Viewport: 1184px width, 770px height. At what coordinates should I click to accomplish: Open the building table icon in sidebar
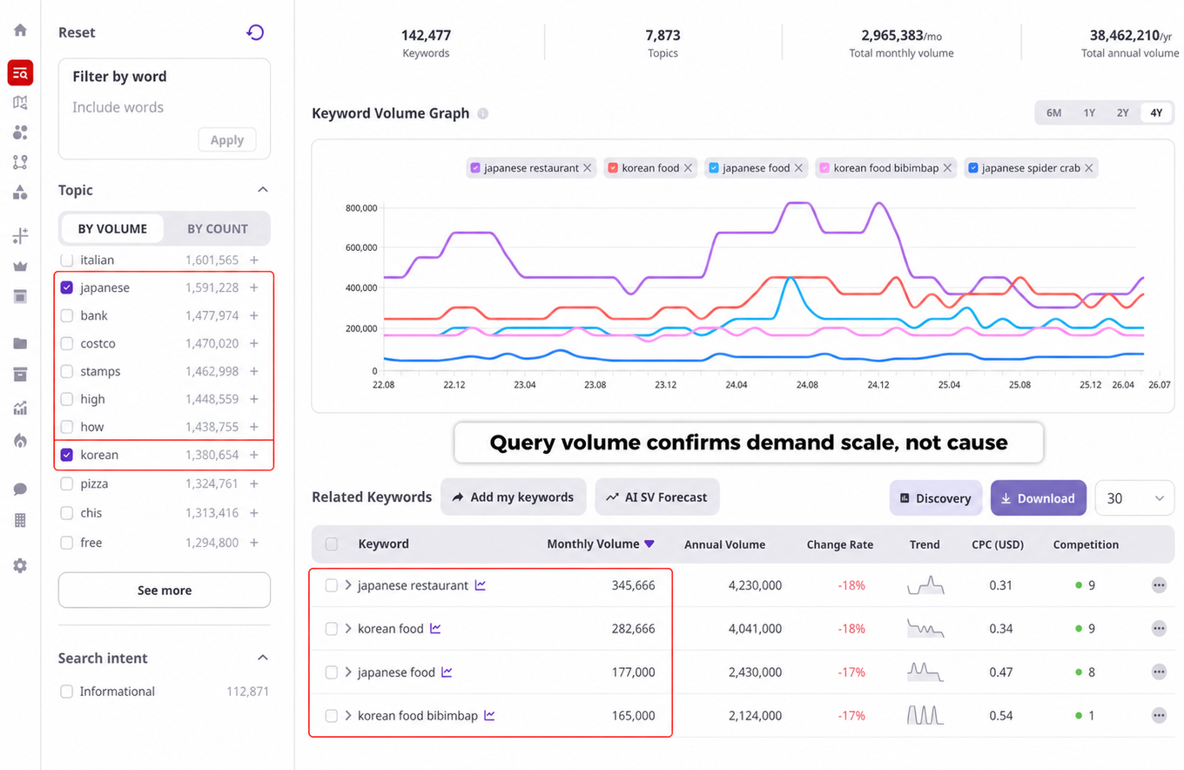(x=20, y=520)
